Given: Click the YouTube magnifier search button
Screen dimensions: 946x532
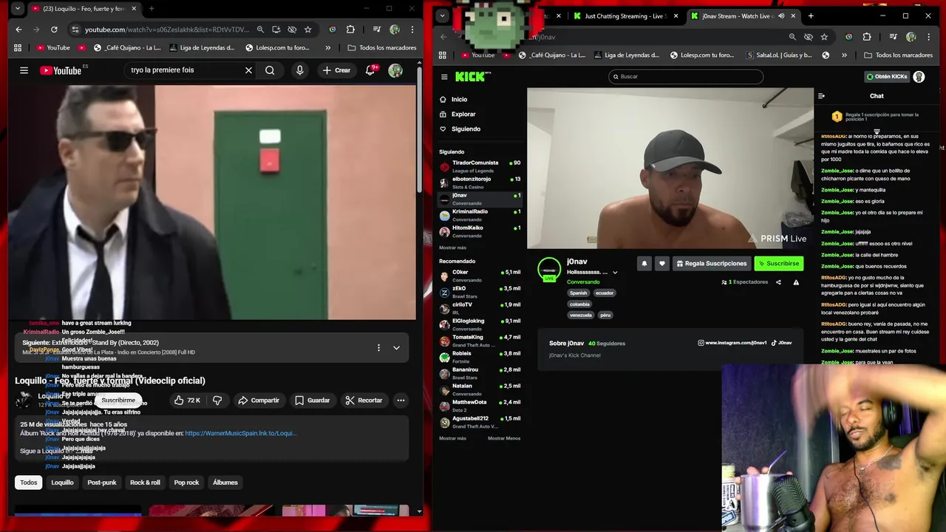Looking at the screenshot, I should click(270, 70).
